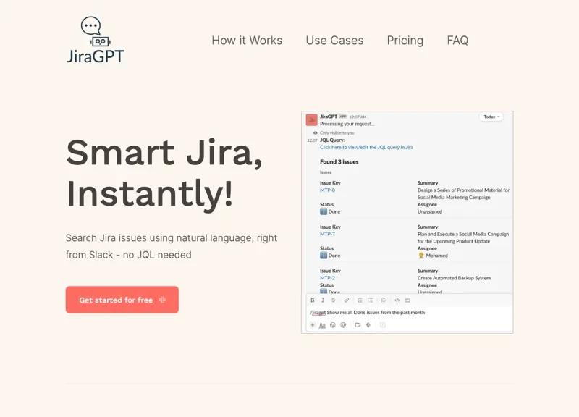Open the Pricing menu item
The image size is (579, 417).
point(405,41)
